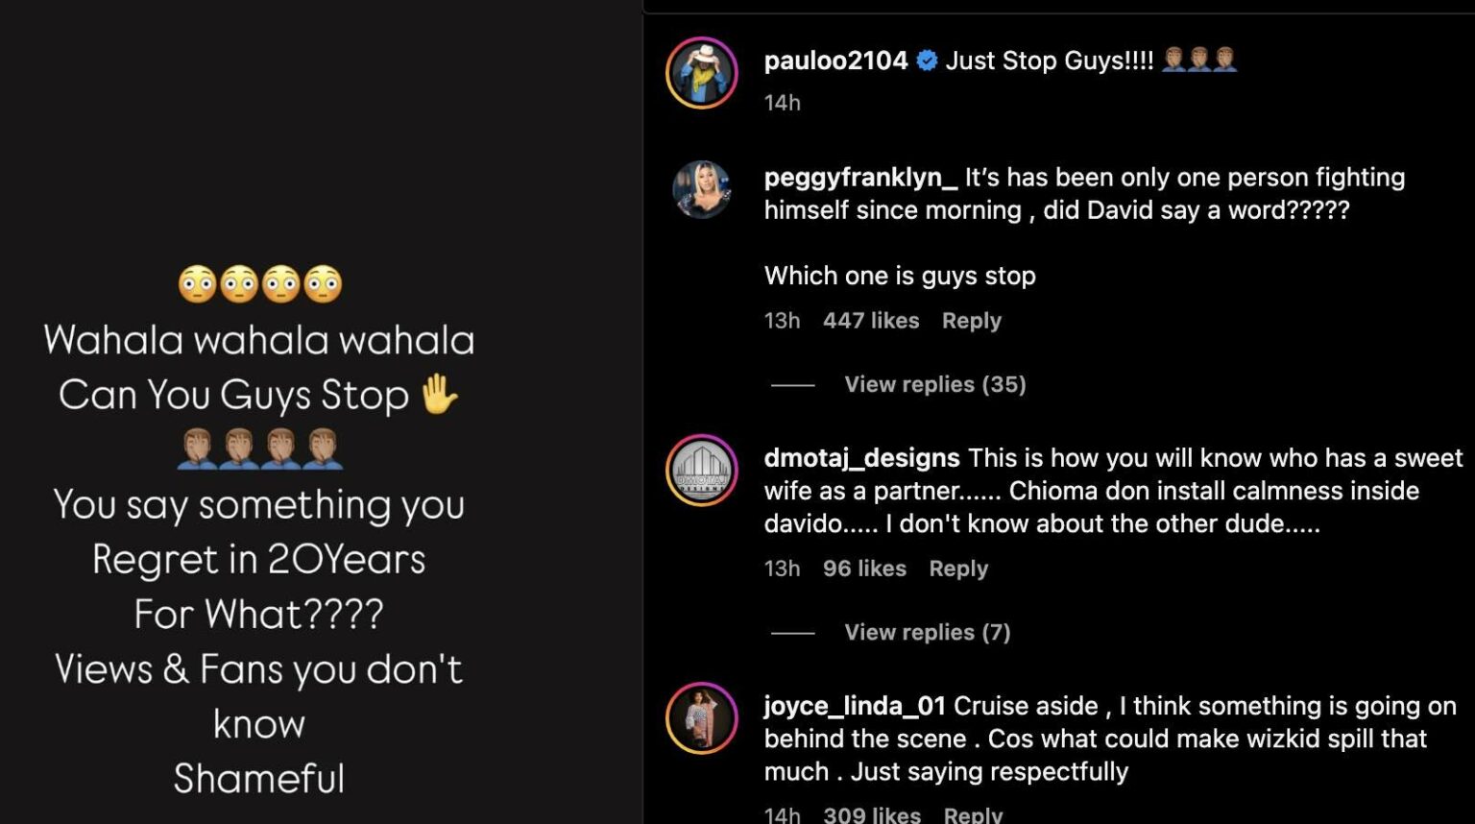
Task: Open dmotaj_designs' profile avatar
Action: pos(702,471)
